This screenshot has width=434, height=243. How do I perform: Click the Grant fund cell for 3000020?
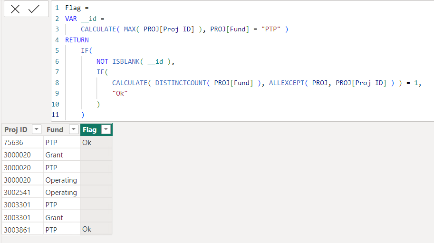(61, 155)
